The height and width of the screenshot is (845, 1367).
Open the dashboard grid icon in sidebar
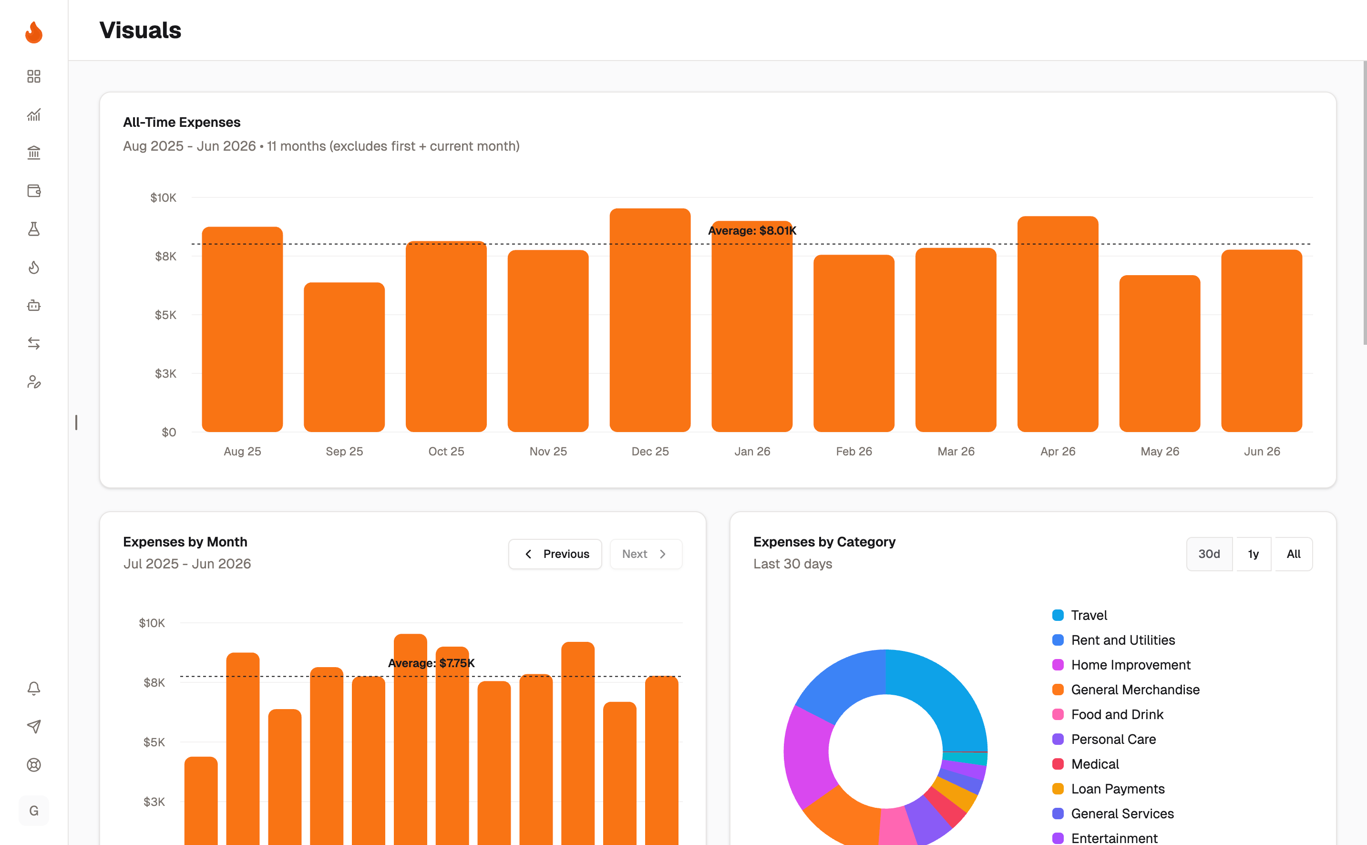tap(34, 77)
